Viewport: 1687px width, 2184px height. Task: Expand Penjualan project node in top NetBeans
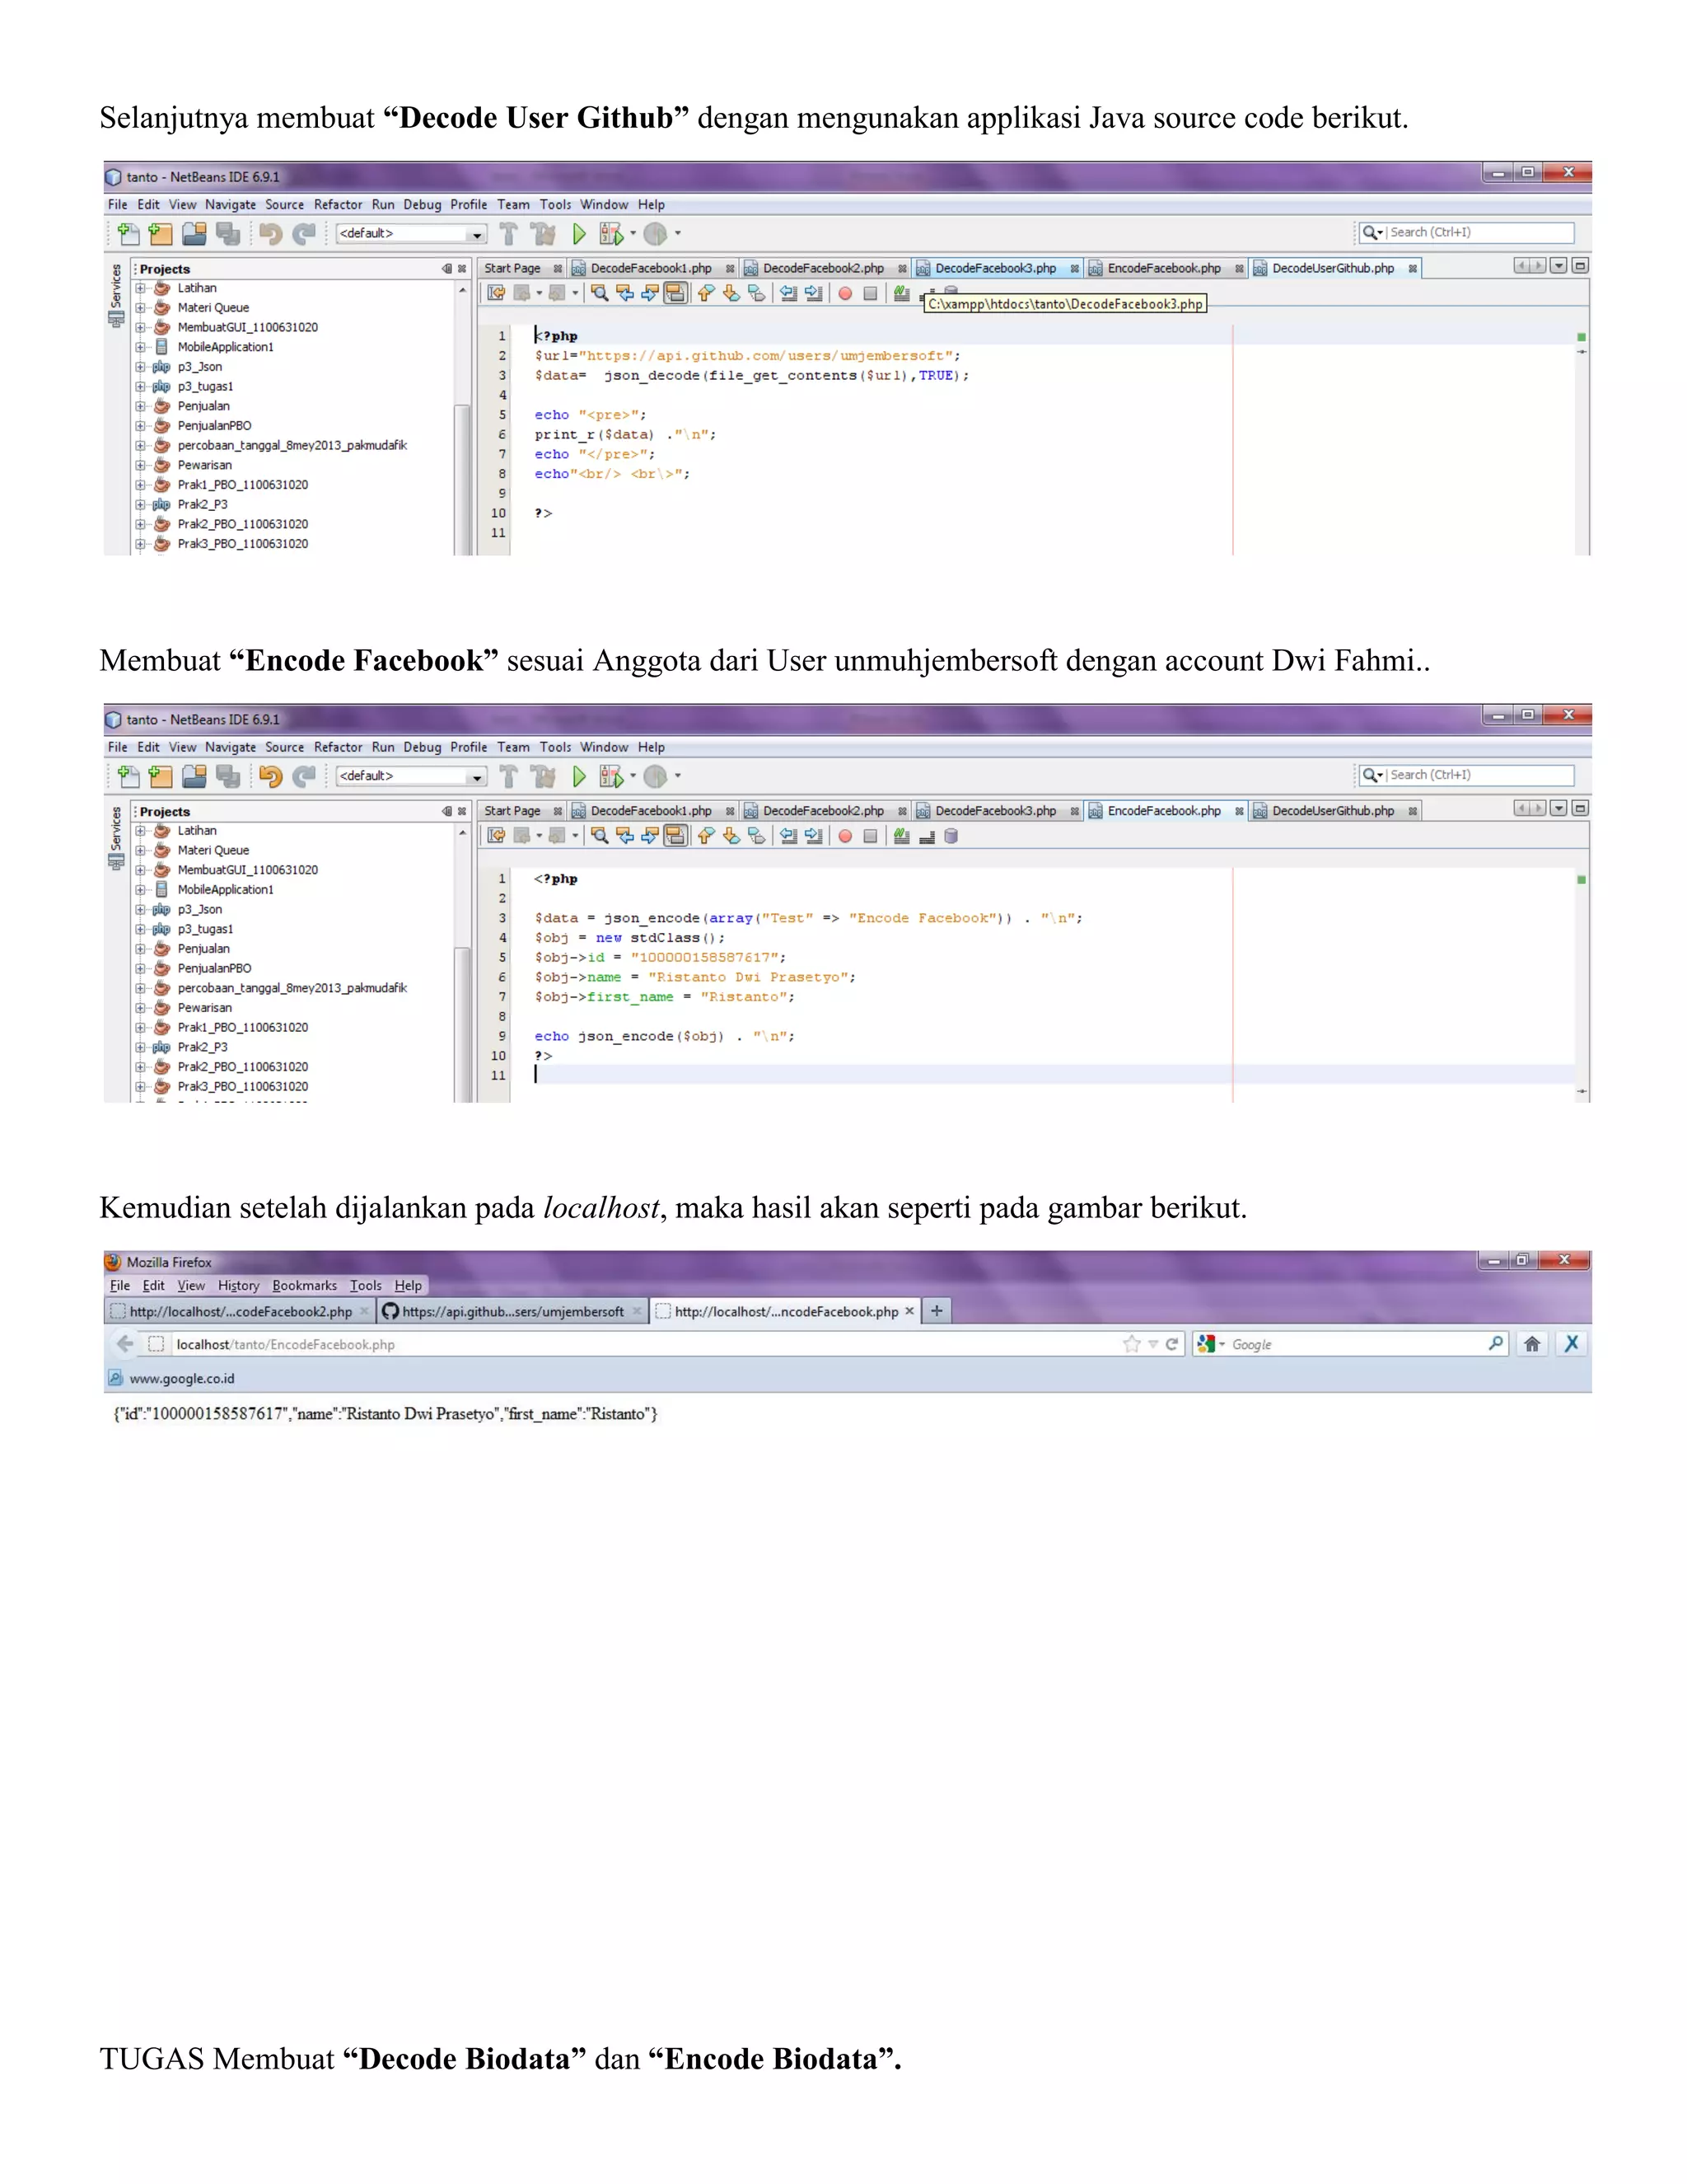(x=140, y=406)
